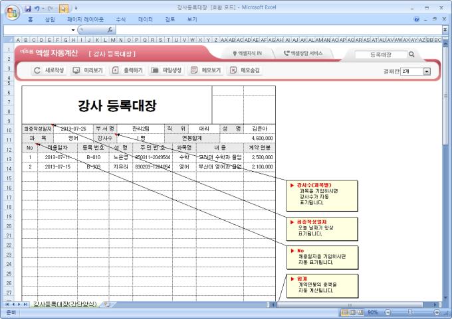
Task: Click the 메모숨김 button
Action: point(245,70)
